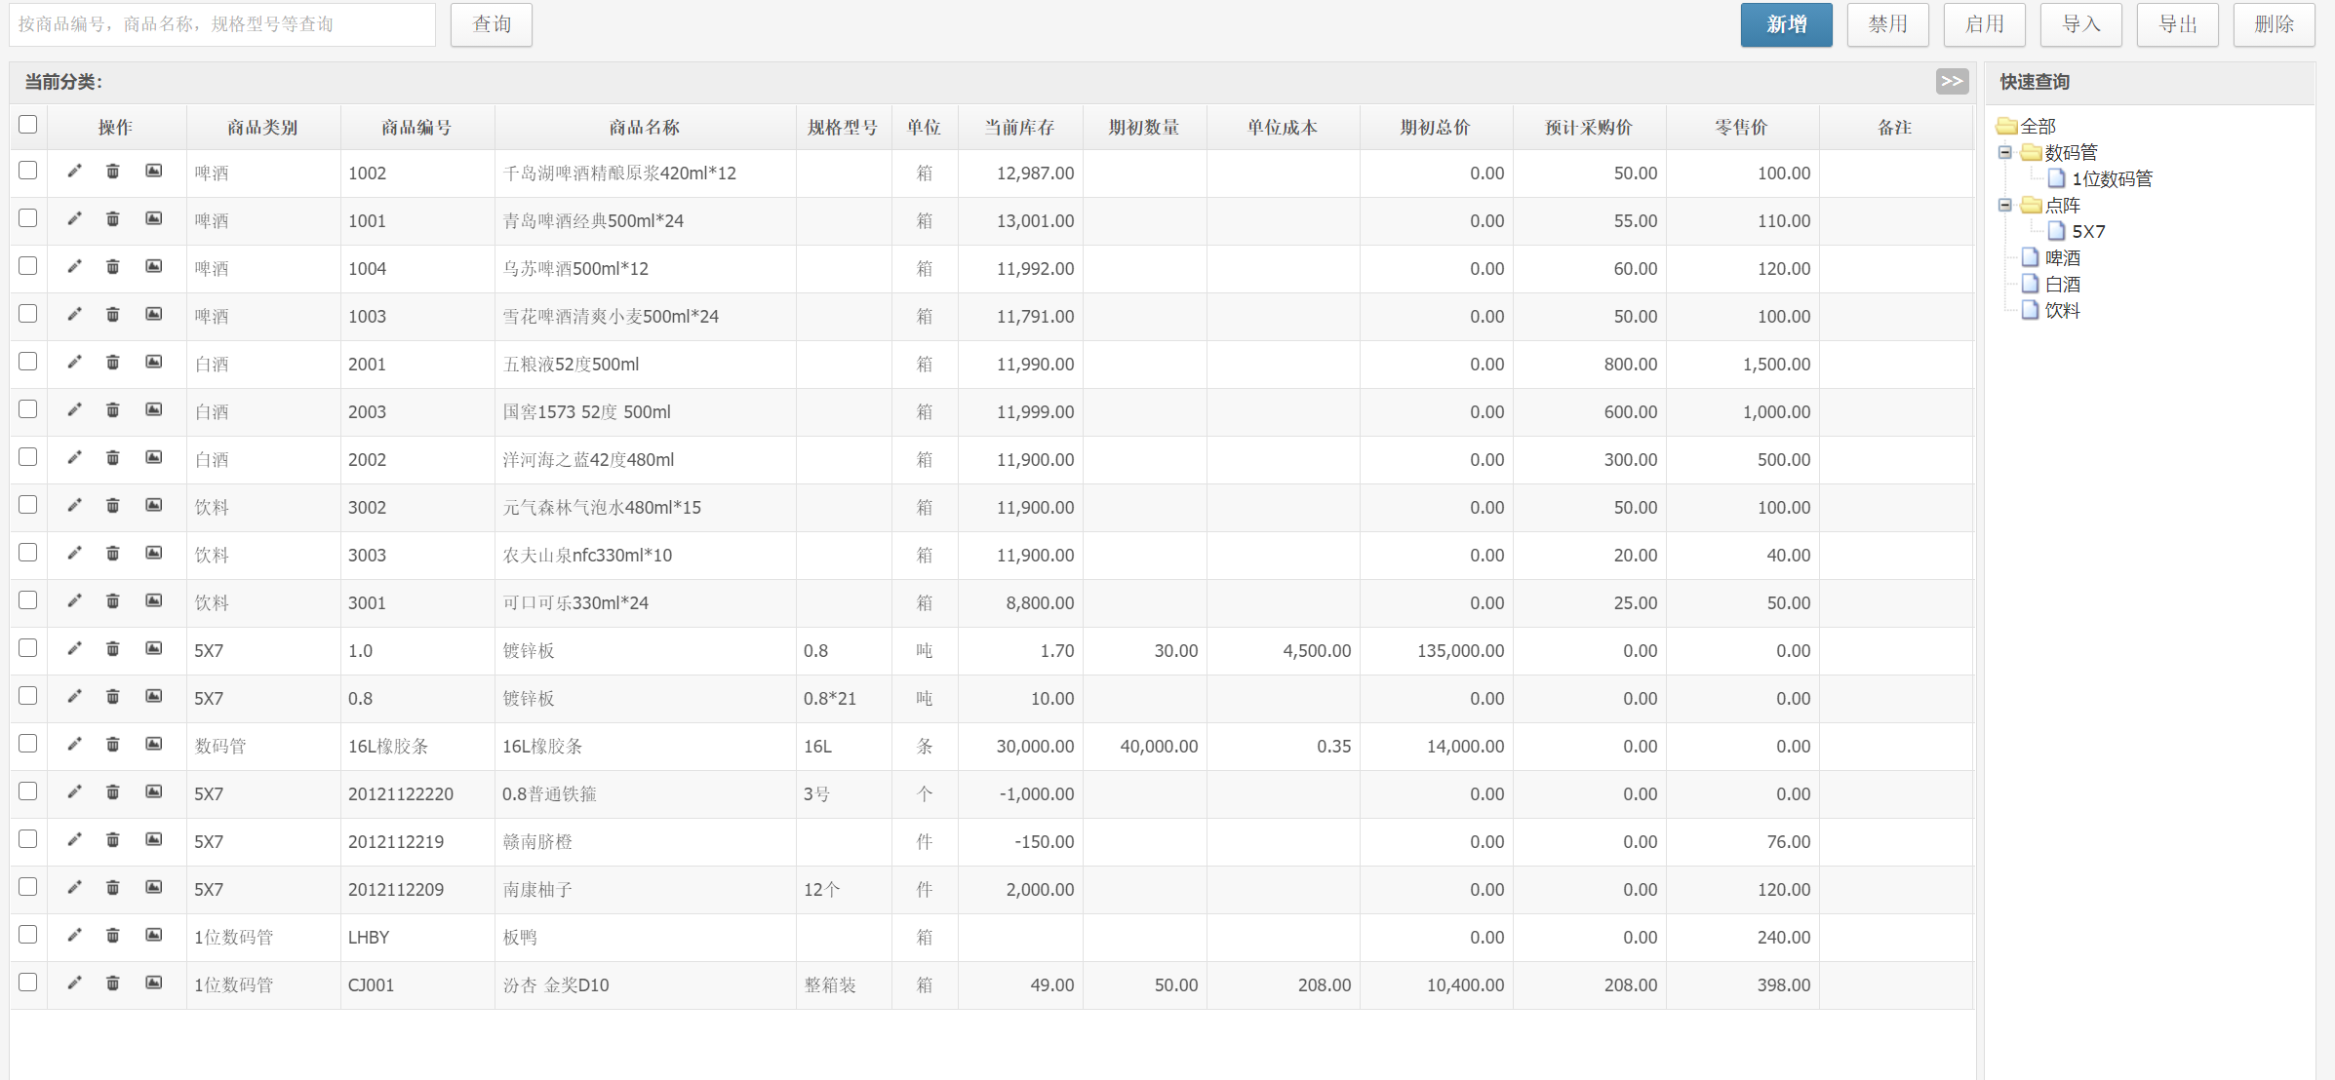Edit the 南康柚子 row with pencil
The width and height of the screenshot is (2335, 1080).
74,888
